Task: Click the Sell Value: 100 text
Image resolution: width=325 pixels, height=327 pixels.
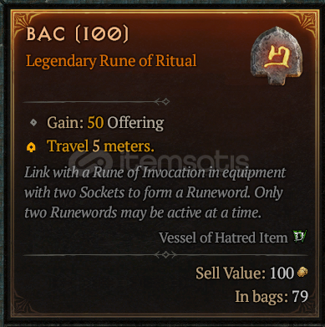Action: 245,273
